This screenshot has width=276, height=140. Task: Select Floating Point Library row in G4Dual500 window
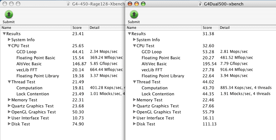pyautogui.click(x=201, y=76)
